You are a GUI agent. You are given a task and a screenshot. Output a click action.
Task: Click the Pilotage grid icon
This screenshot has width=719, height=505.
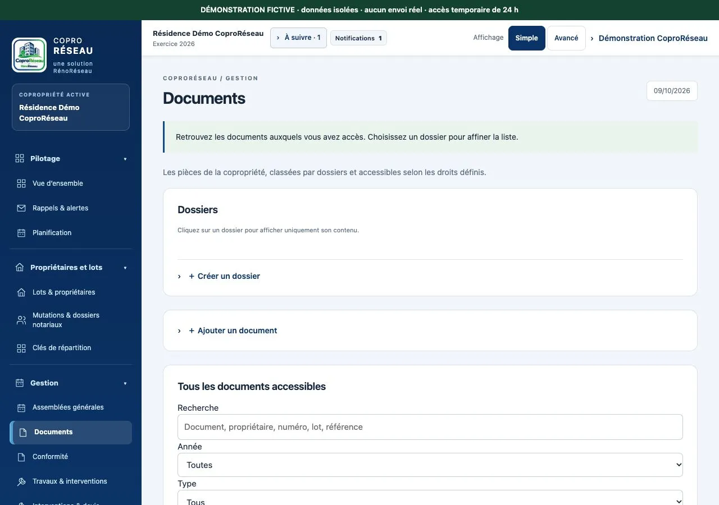20,159
